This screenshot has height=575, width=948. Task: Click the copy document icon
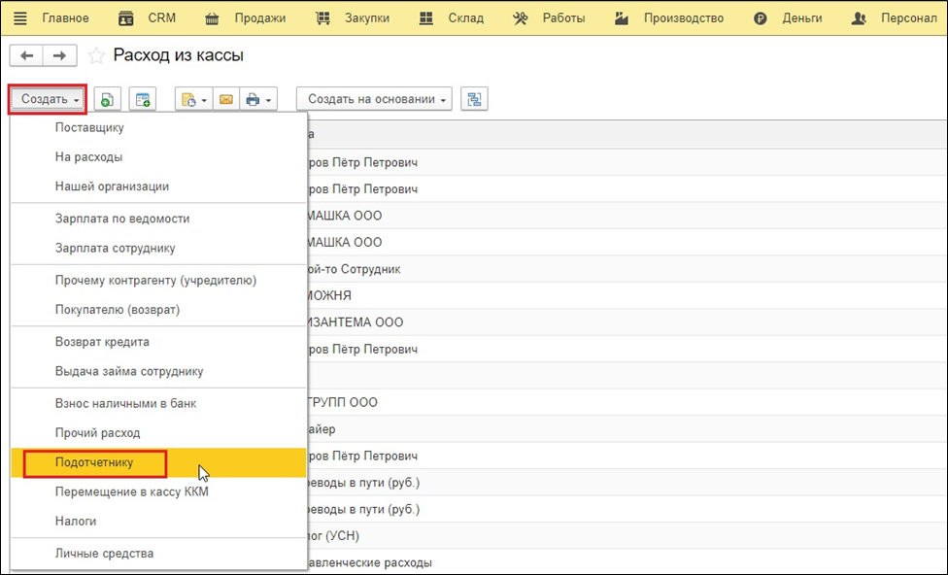[x=107, y=99]
